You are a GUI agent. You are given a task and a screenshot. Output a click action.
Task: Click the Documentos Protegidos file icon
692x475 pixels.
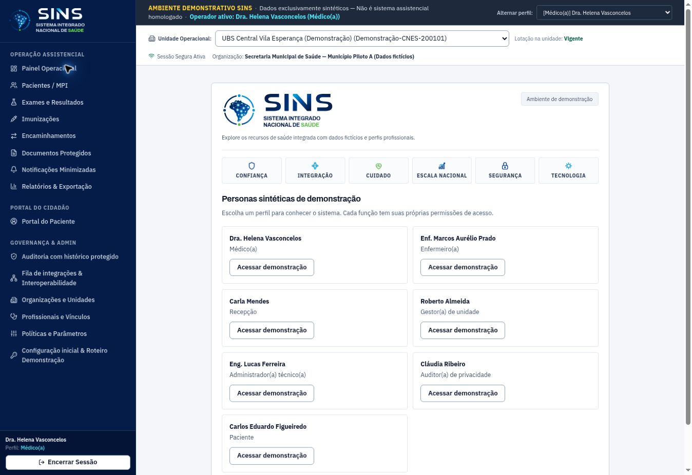coord(14,153)
